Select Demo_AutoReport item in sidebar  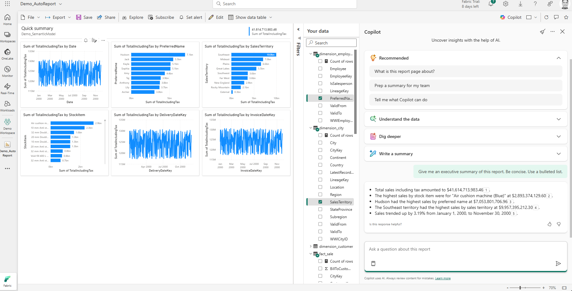coord(7,149)
